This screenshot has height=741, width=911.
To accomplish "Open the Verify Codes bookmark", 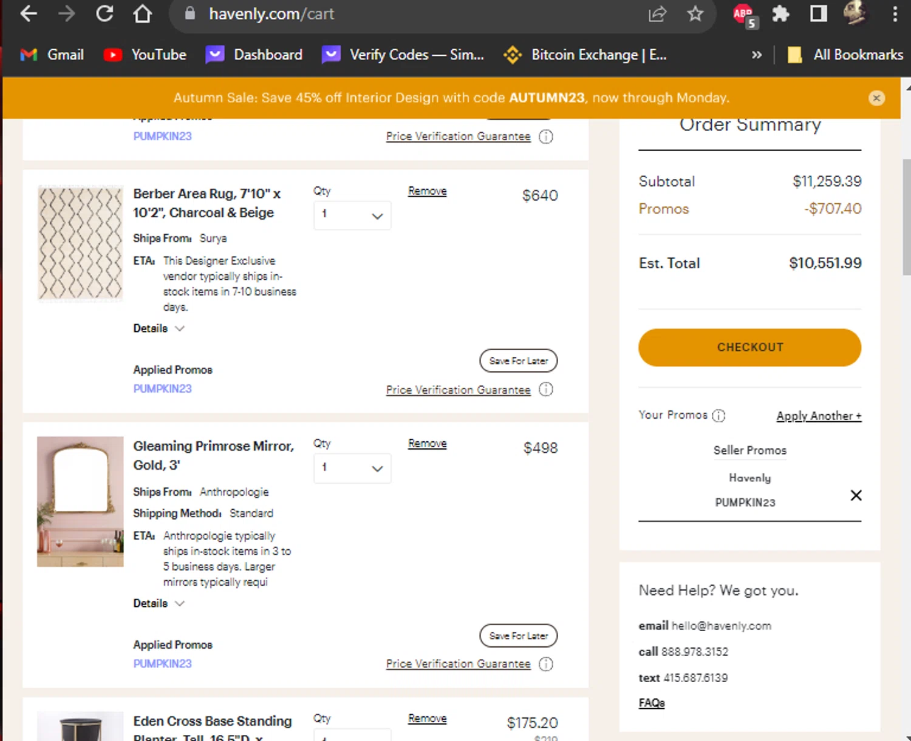I will [x=403, y=55].
